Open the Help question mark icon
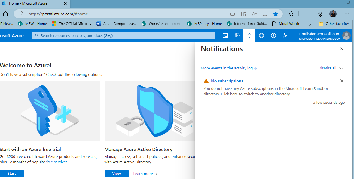 [x=273, y=35]
